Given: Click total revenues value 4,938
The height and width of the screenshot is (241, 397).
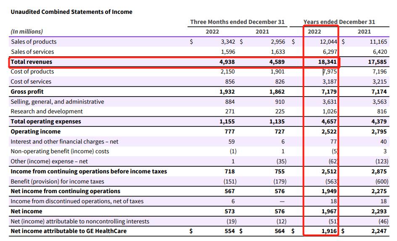Looking at the screenshot, I should (227, 62).
